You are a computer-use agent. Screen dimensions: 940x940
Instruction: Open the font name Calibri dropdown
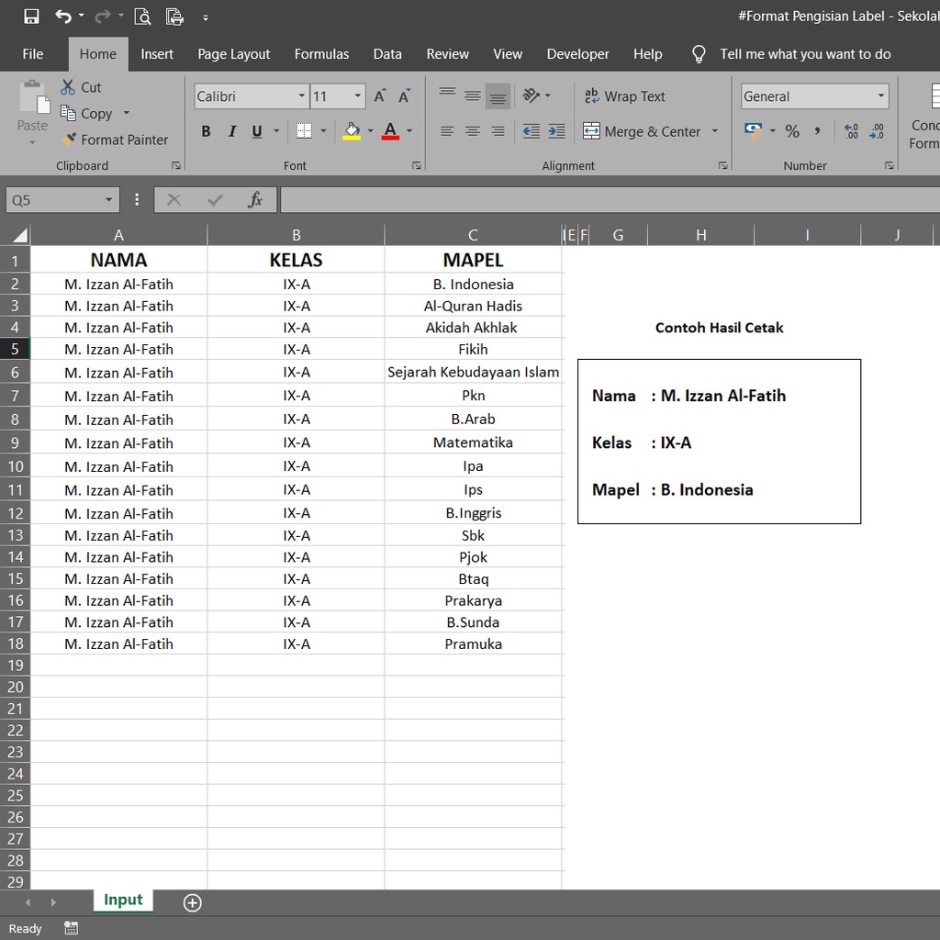[301, 96]
